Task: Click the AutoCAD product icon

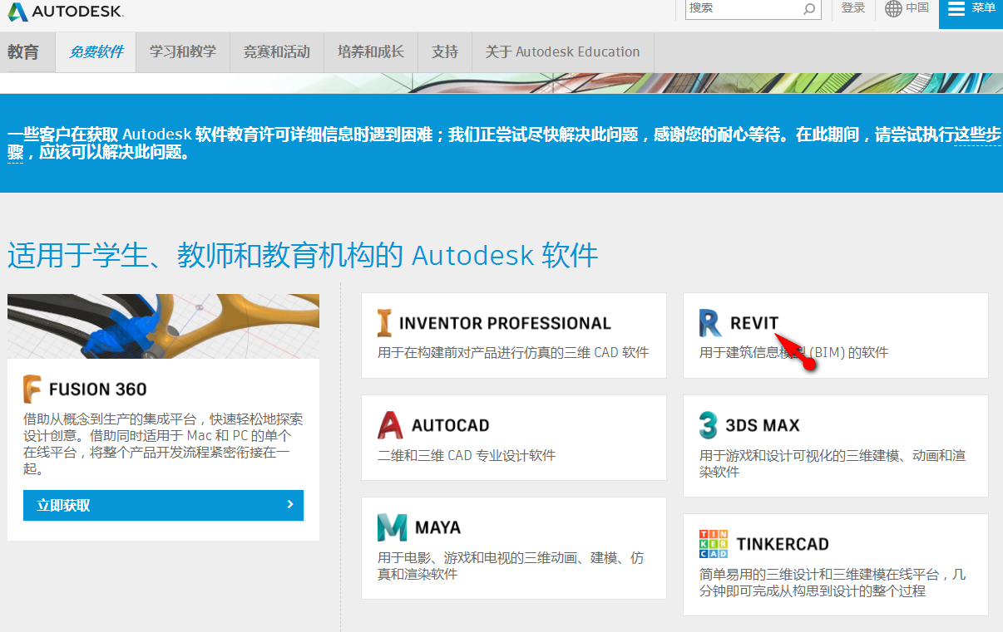Action: [390, 425]
